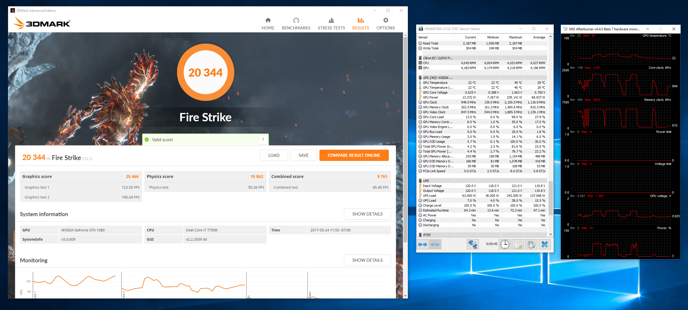Click the Minimum column header in HWiNFO
The height and width of the screenshot is (310, 688).
tap(489, 37)
